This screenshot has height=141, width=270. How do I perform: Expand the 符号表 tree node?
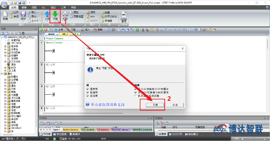pos(5,49)
